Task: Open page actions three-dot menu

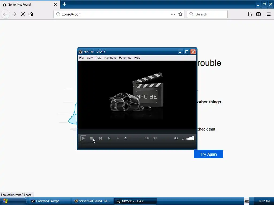Action: 173,14
